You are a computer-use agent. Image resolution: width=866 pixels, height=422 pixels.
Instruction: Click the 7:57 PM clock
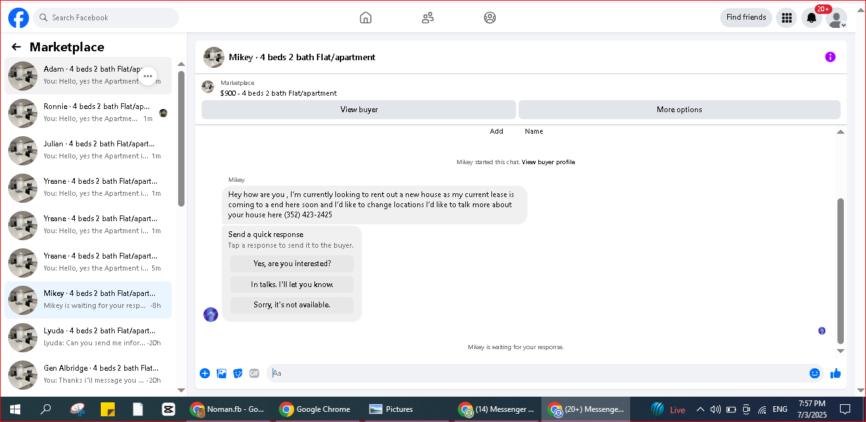click(812, 404)
